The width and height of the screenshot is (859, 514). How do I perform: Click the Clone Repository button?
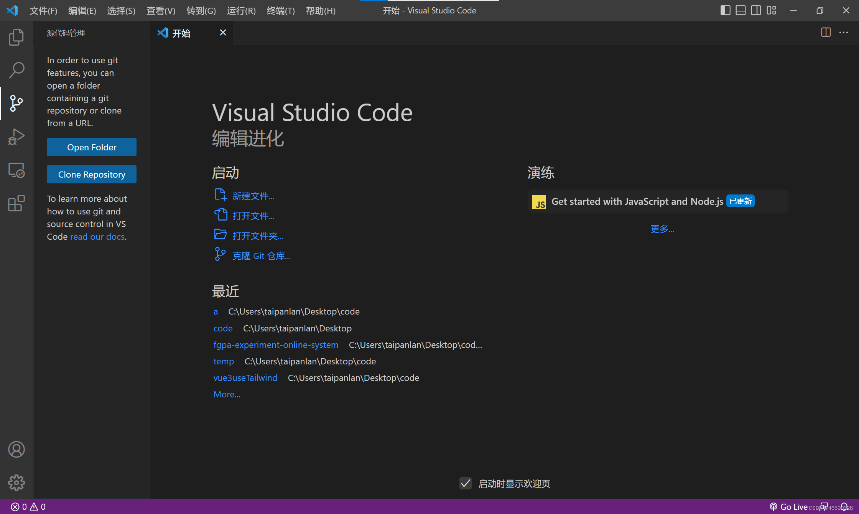[91, 174]
